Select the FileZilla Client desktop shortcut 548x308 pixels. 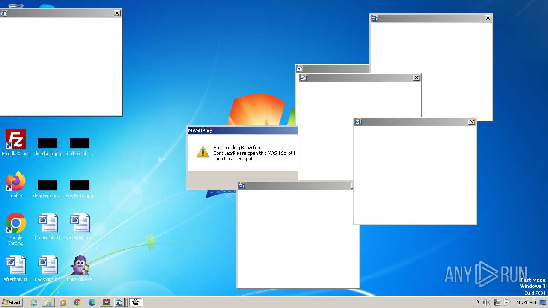pyautogui.click(x=15, y=142)
